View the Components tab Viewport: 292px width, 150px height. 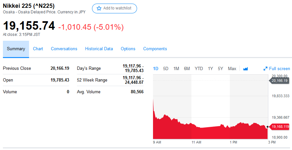pos(155,49)
